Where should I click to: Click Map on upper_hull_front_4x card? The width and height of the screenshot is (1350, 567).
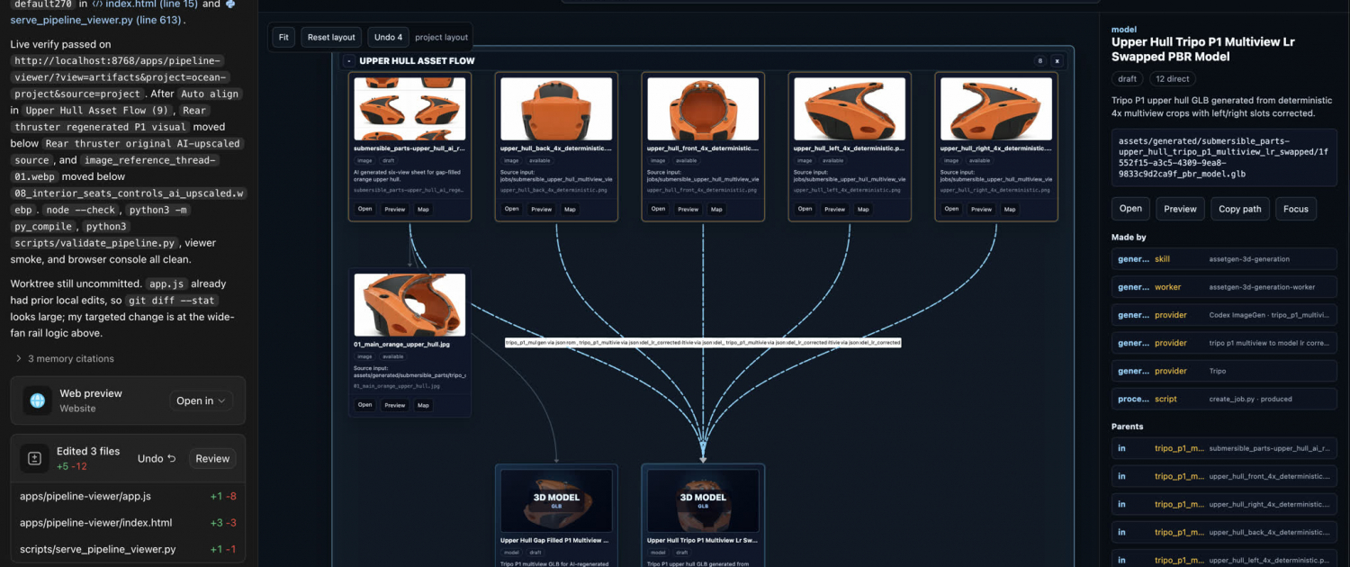716,209
